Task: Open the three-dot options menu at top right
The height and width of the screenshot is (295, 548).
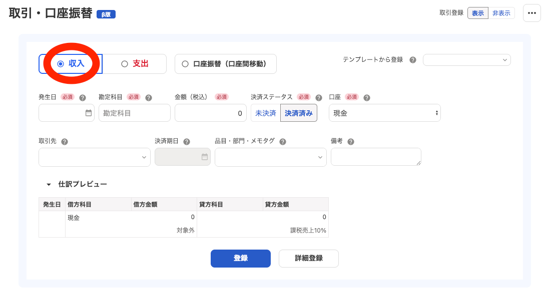Action: click(531, 13)
